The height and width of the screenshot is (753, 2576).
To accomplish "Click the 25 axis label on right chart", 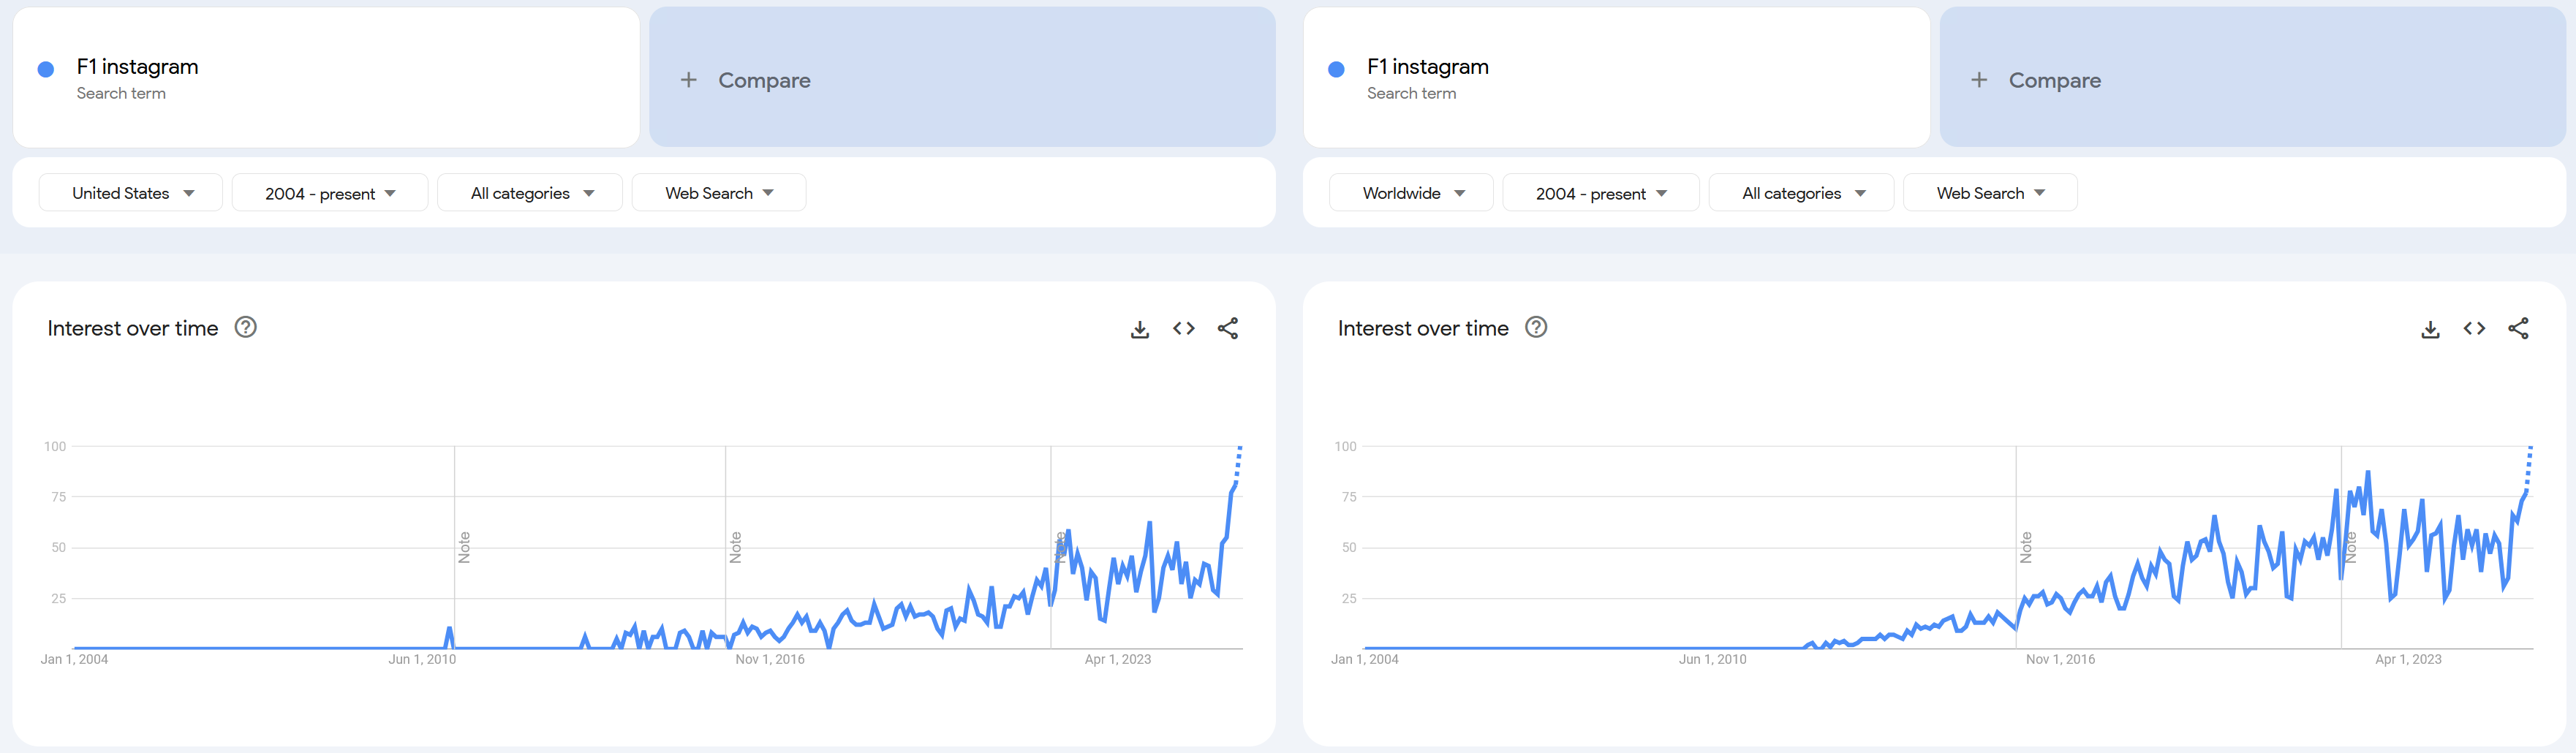I will click(x=1349, y=598).
